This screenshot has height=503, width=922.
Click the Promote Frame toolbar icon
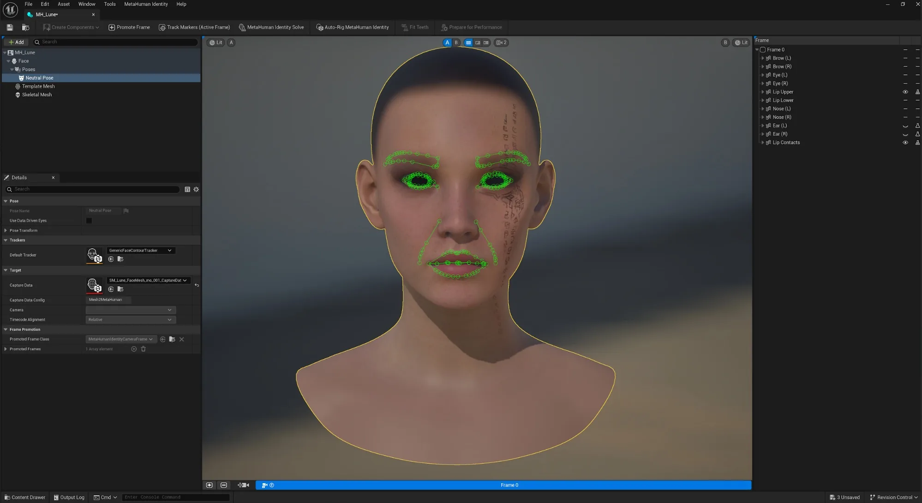tap(112, 27)
